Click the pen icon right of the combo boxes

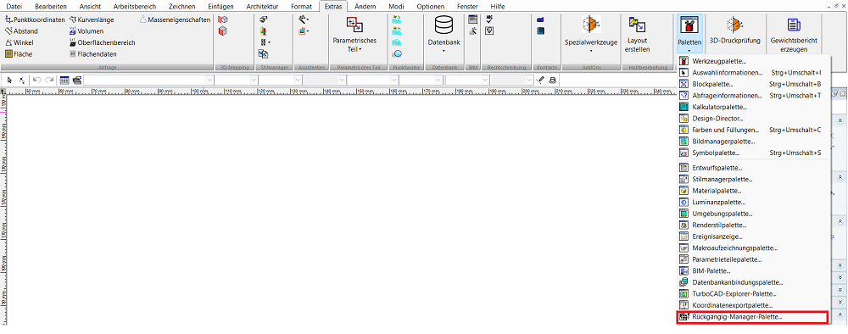pyautogui.click(x=539, y=80)
